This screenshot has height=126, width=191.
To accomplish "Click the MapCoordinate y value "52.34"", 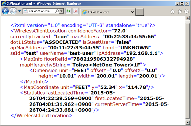I will [x=108, y=87].
